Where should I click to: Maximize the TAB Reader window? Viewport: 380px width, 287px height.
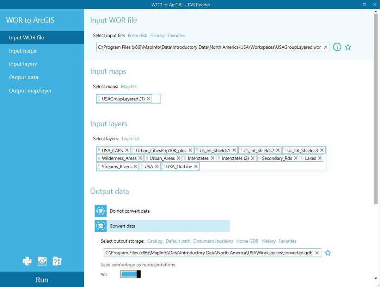click(x=364, y=4)
